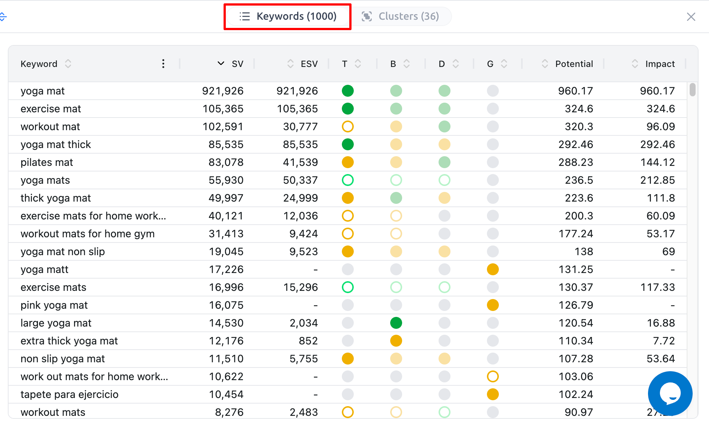Open the kebab menu in the Keyword column header

(163, 64)
